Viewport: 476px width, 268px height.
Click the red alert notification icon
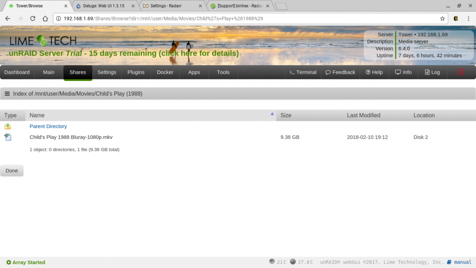point(460,72)
